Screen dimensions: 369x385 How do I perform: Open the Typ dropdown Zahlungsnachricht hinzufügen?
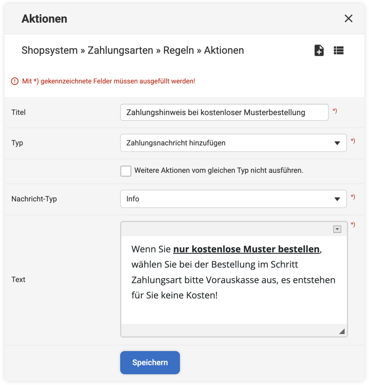click(233, 143)
